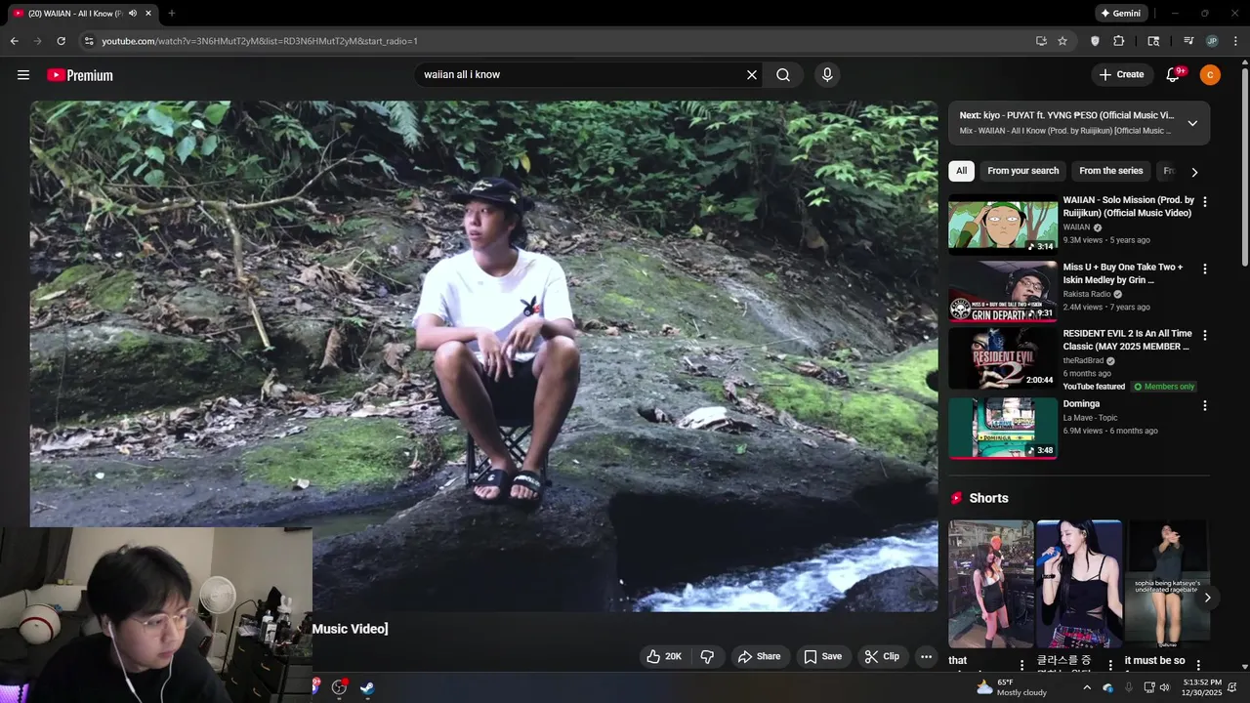Open Steam from the taskbar
Screen dimensions: 1250x703
coord(367,687)
